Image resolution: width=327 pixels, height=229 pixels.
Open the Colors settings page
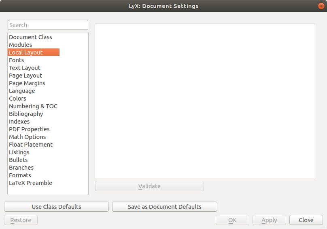coord(17,99)
